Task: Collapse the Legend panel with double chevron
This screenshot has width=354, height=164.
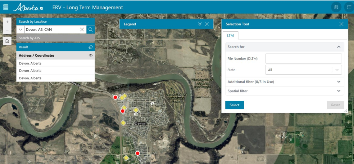Action: pyautogui.click(x=200, y=24)
